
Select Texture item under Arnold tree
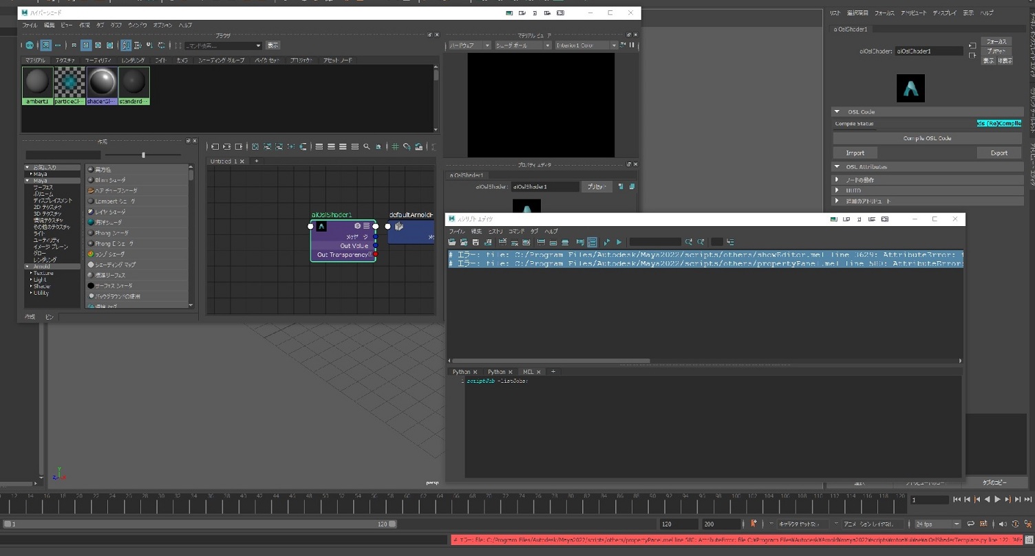pyautogui.click(x=43, y=273)
